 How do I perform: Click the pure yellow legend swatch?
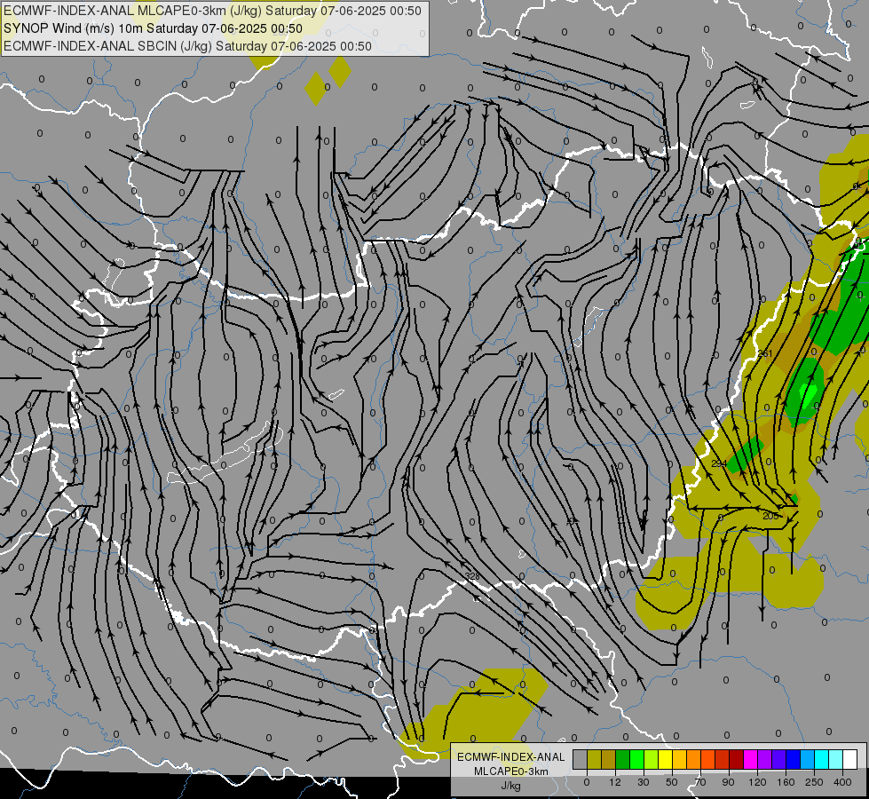pyautogui.click(x=666, y=759)
